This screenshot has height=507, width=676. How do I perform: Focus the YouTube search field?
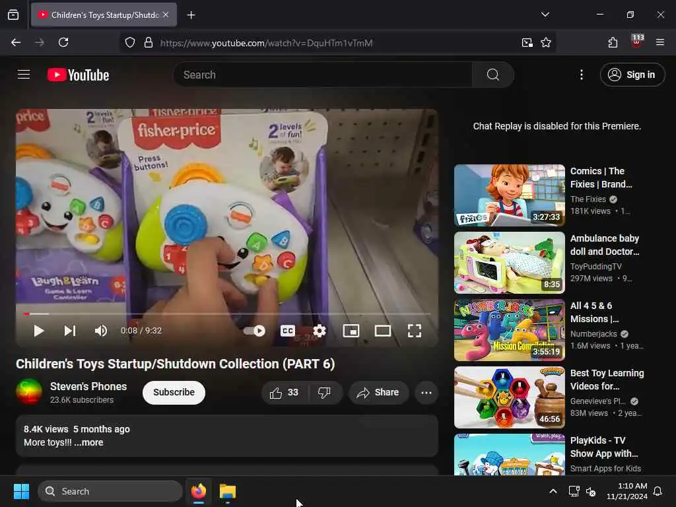[x=322, y=75]
